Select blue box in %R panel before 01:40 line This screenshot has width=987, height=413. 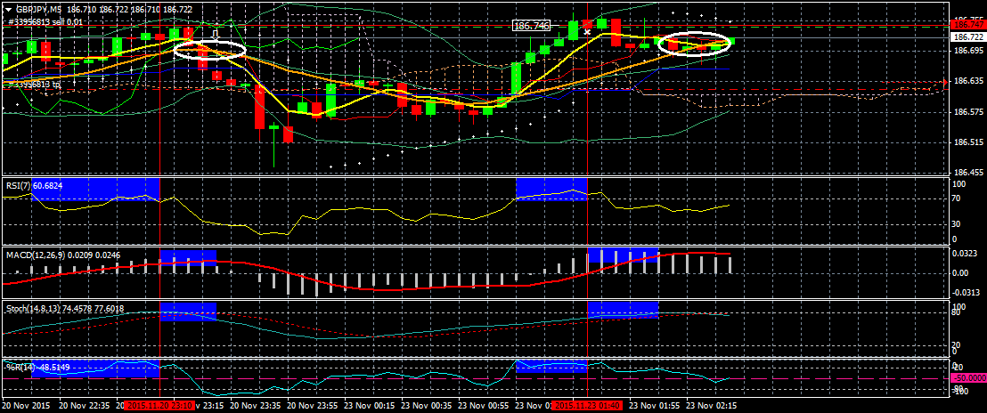pyautogui.click(x=551, y=366)
